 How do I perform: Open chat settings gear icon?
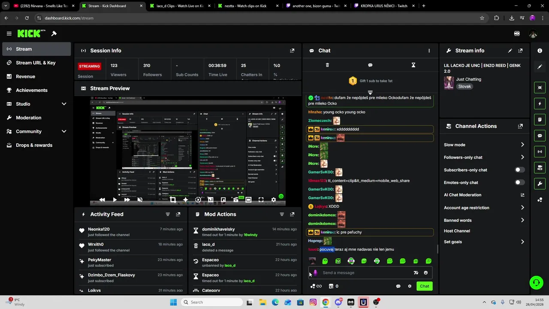(410, 286)
